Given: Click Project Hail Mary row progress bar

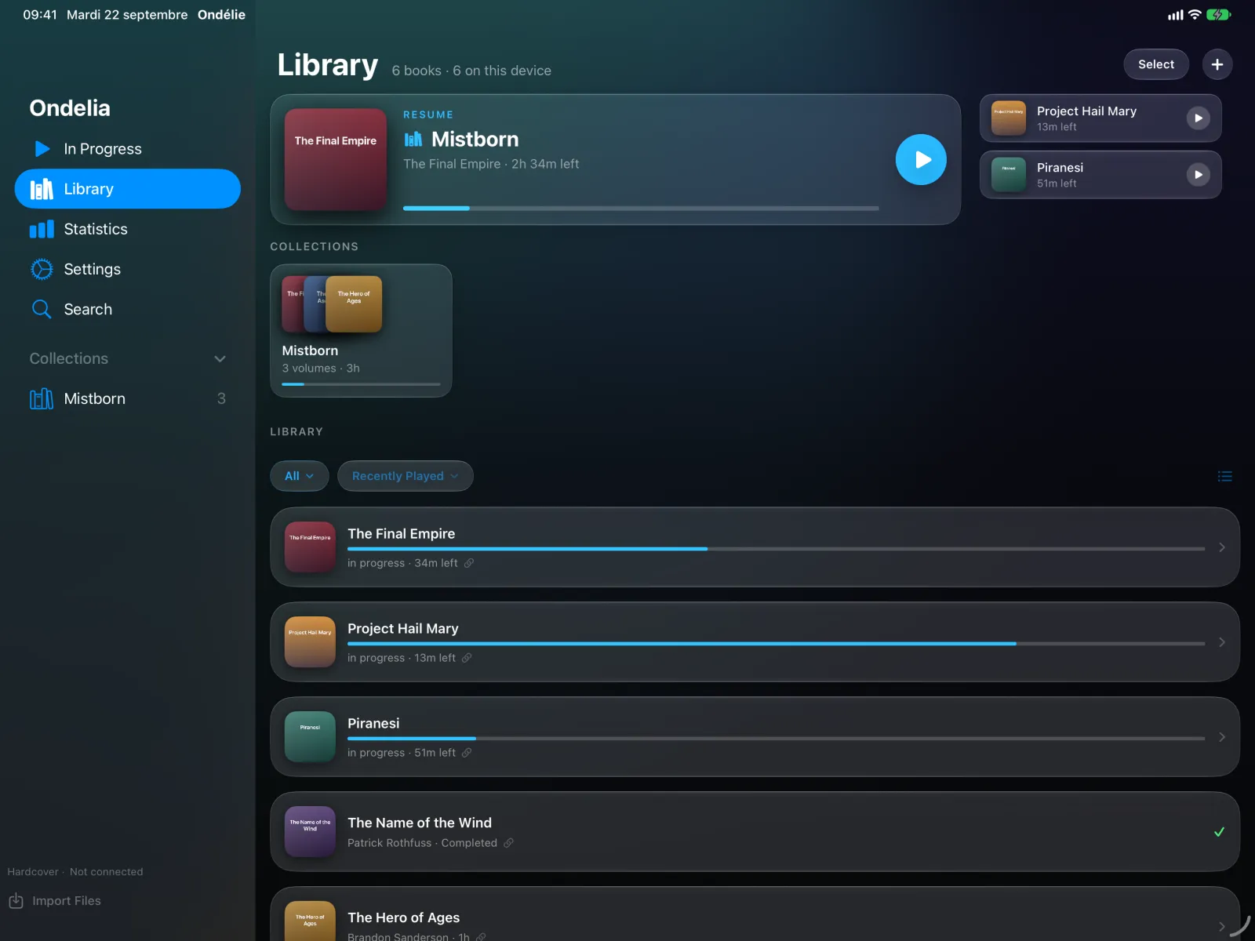Looking at the screenshot, I should tap(776, 644).
